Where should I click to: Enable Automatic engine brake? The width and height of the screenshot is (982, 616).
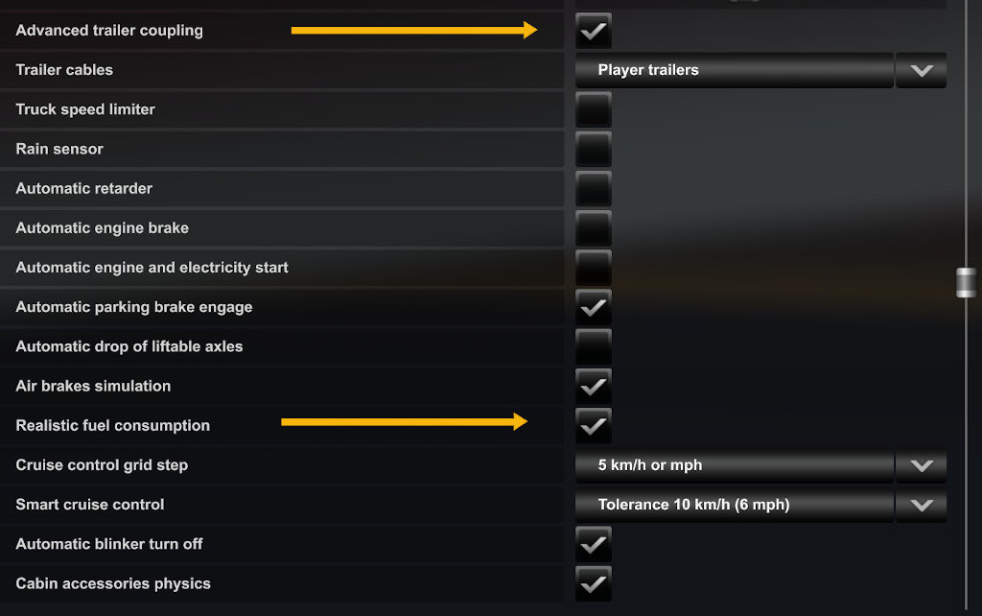pos(593,227)
